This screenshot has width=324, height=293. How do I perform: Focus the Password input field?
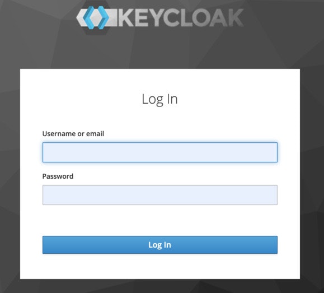[x=160, y=195]
